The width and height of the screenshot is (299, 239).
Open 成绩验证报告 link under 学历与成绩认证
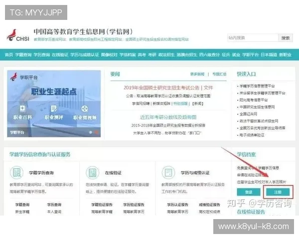[209, 205]
